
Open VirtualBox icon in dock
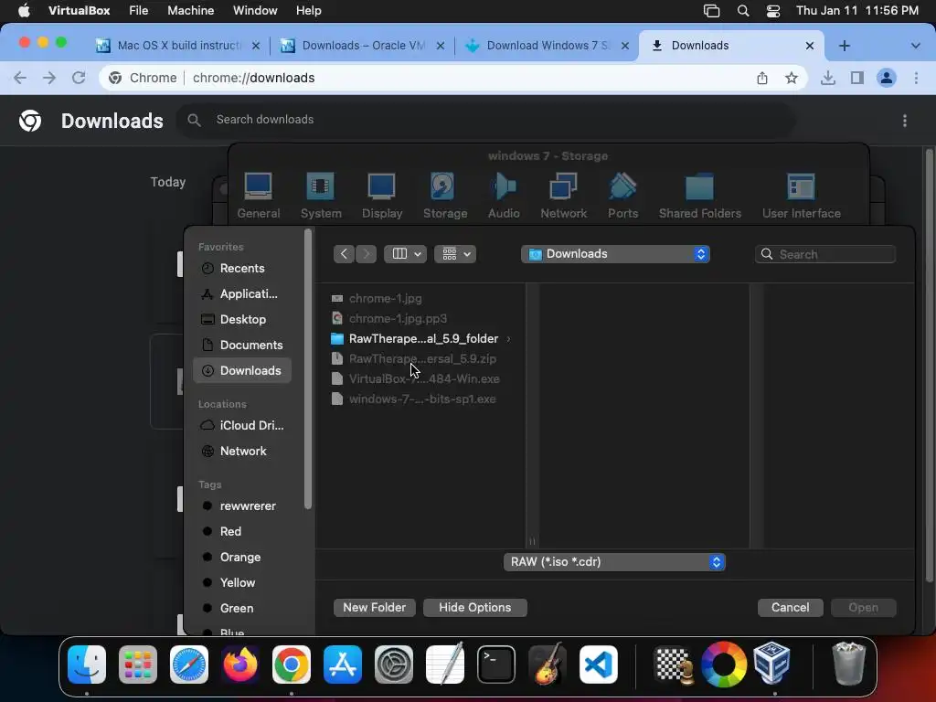772,665
